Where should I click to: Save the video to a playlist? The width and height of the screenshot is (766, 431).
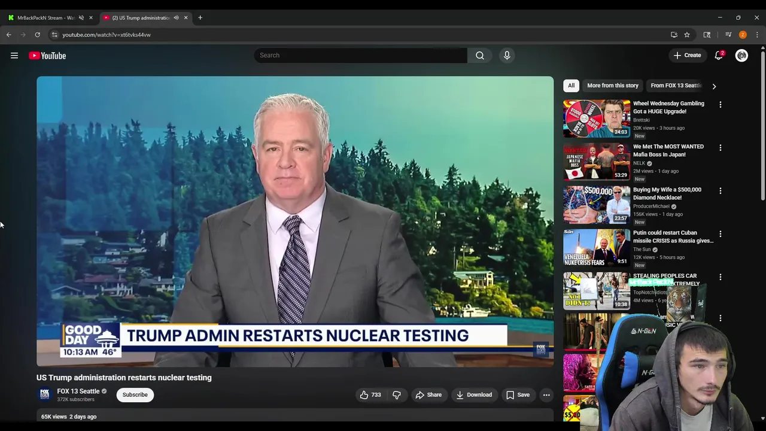coord(518,395)
